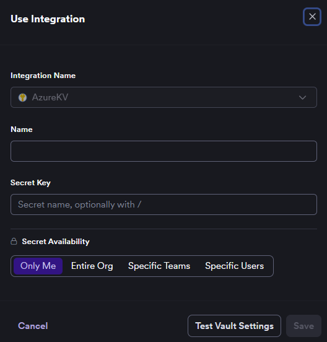Focus the Name input field
The height and width of the screenshot is (342, 327).
[163, 151]
